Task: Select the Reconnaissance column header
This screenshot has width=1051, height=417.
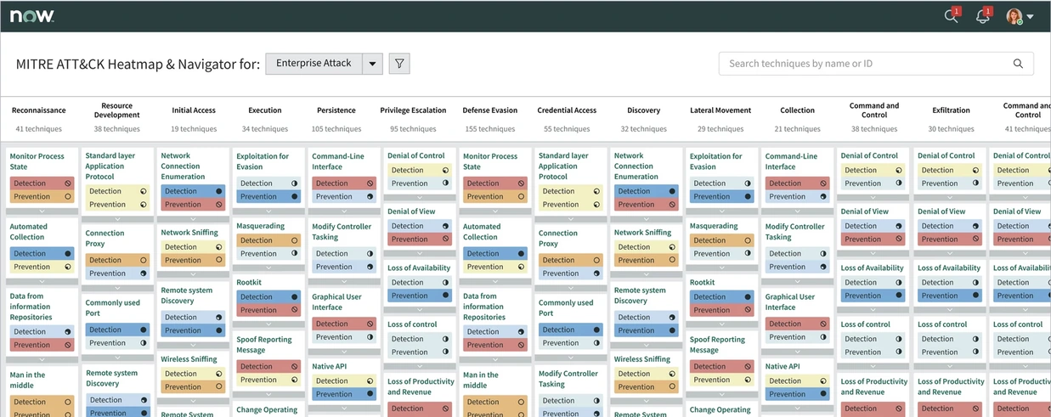Action: [38, 110]
